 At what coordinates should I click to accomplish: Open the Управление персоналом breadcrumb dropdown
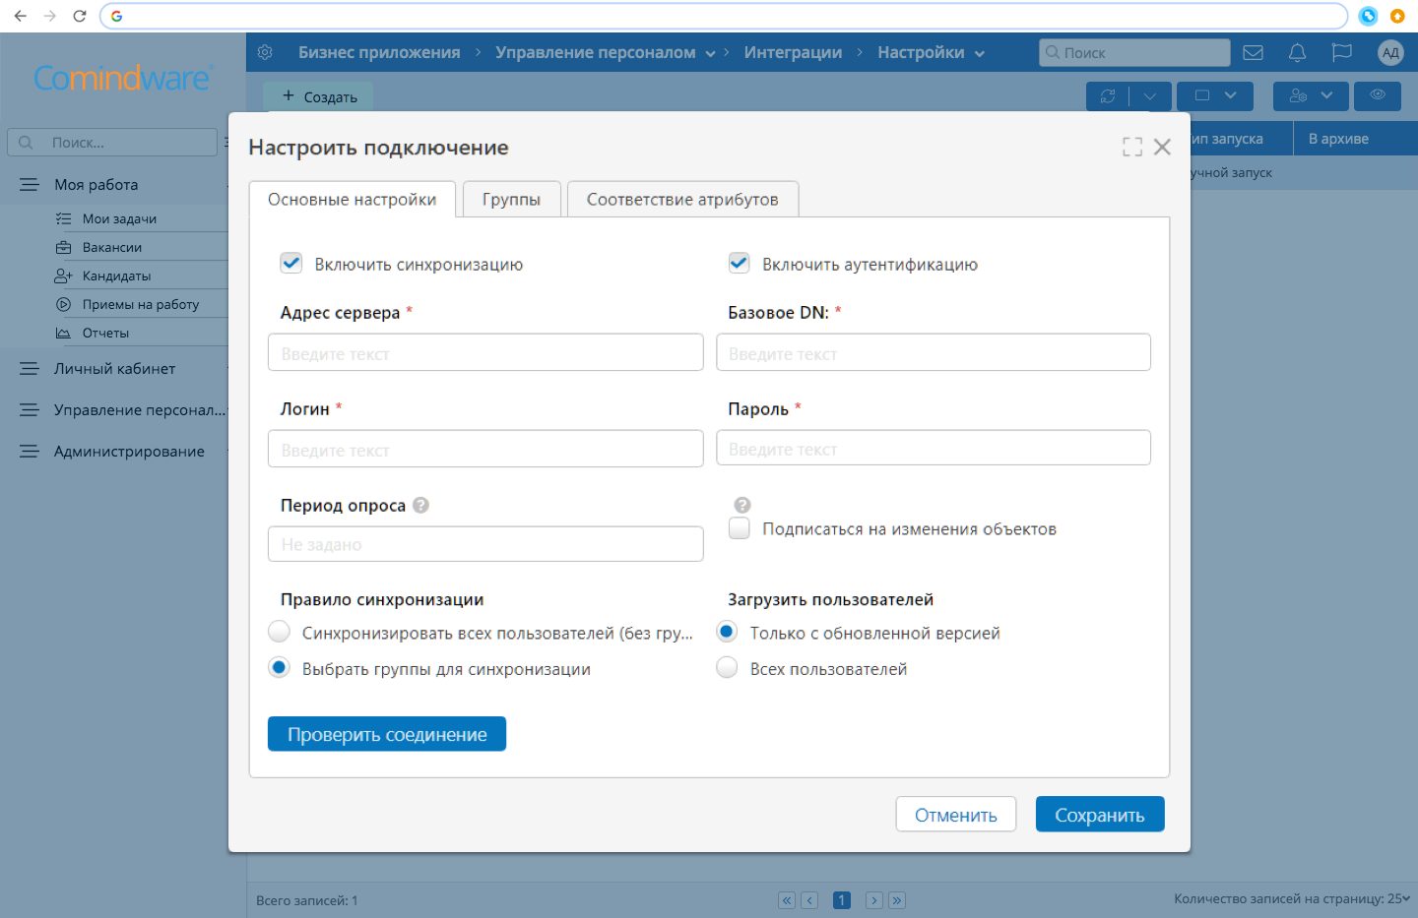click(711, 53)
